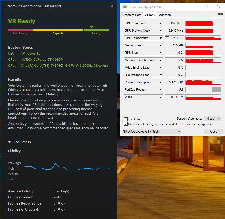Click the GPU-Z application icon in title bar

click(x=124, y=7)
